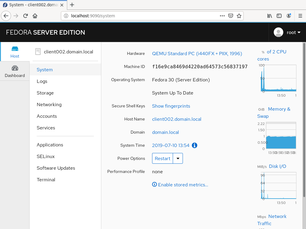Click the Memory & Swap usage graph

coord(281,135)
